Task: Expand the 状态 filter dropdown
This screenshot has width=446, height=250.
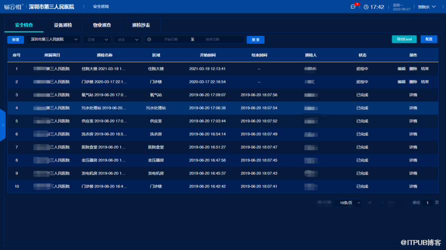Action: tap(128, 39)
